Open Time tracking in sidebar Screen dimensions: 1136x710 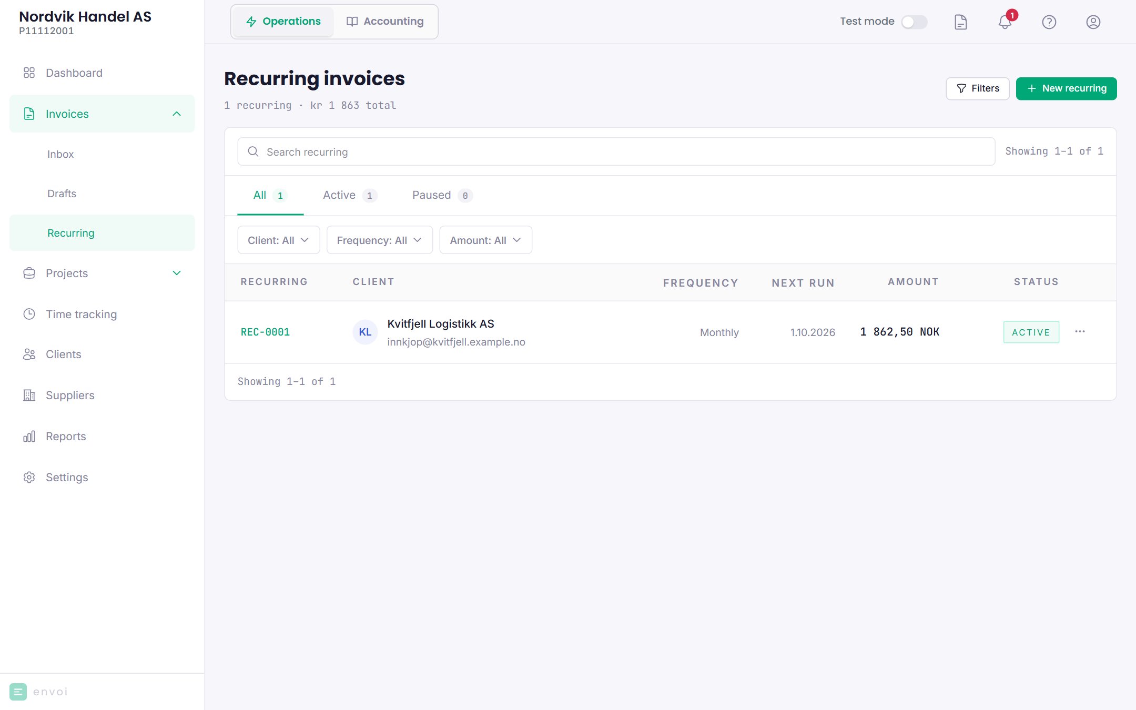(102, 314)
